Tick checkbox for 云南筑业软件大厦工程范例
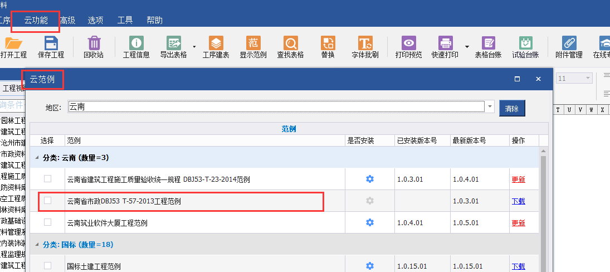The height and width of the screenshot is (272, 610). [47, 222]
